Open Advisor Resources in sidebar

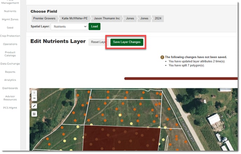coord(10,98)
